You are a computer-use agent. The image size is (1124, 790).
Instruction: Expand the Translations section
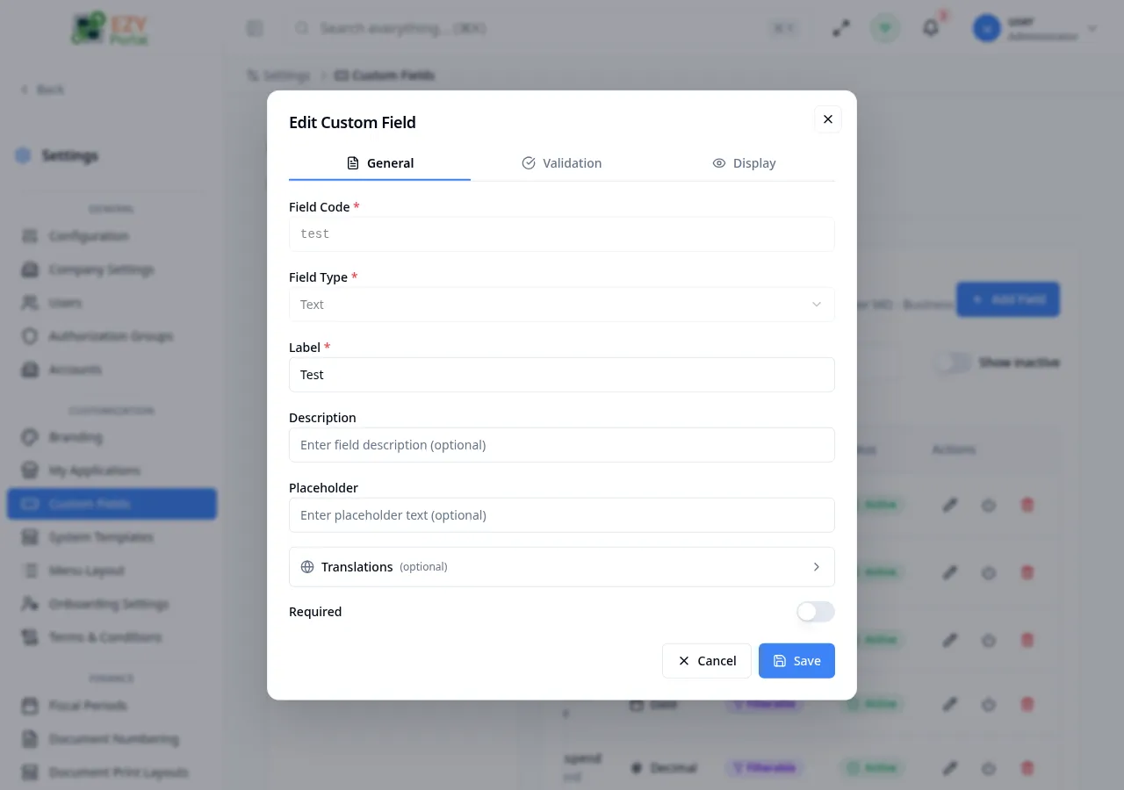(x=561, y=567)
